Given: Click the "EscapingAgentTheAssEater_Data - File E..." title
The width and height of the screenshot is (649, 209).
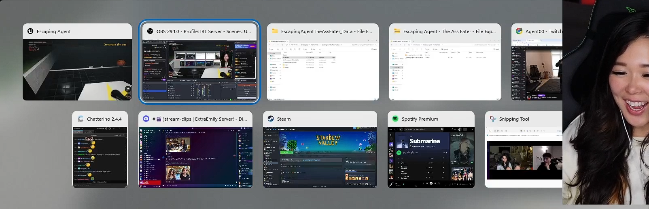Looking at the screenshot, I should pyautogui.click(x=327, y=31).
